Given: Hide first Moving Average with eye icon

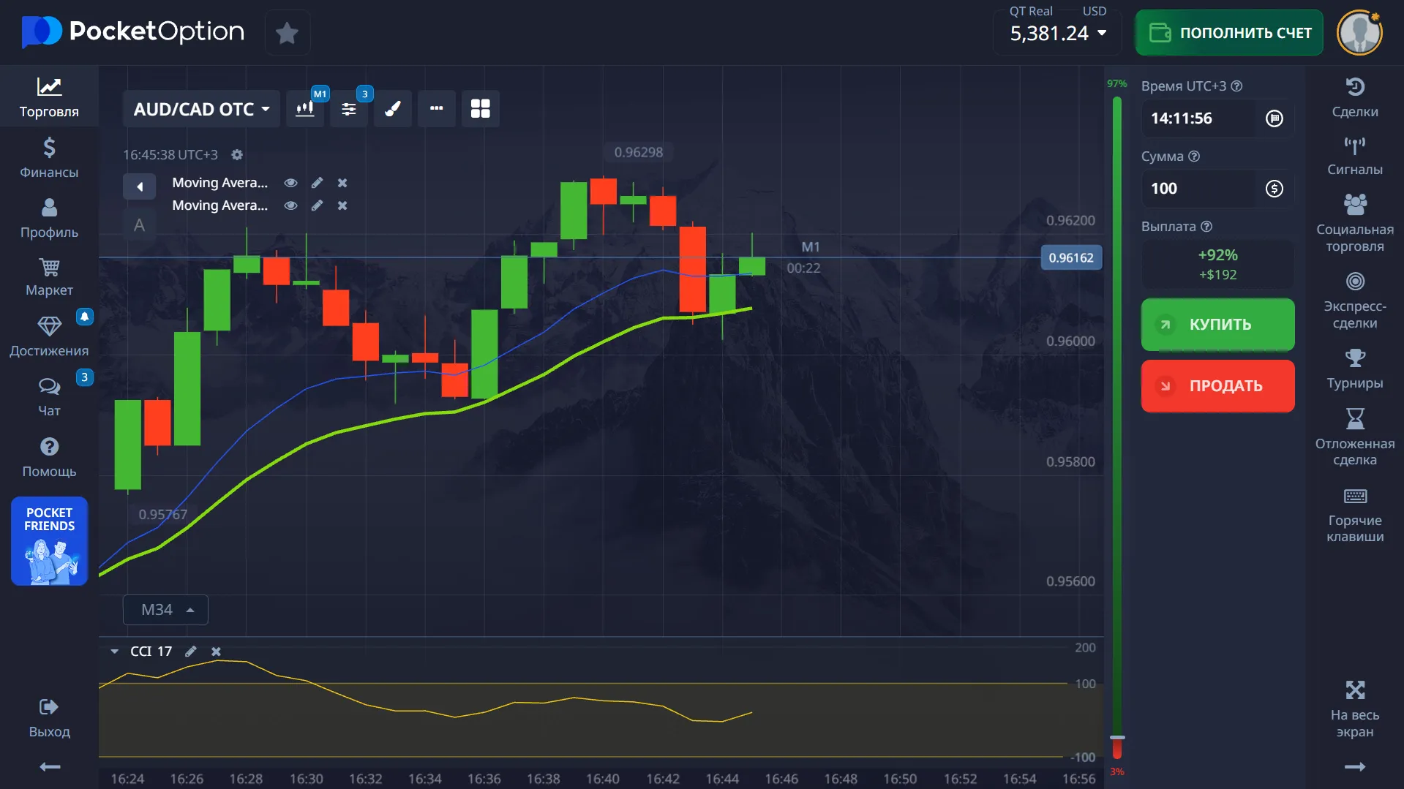Looking at the screenshot, I should tap(290, 183).
